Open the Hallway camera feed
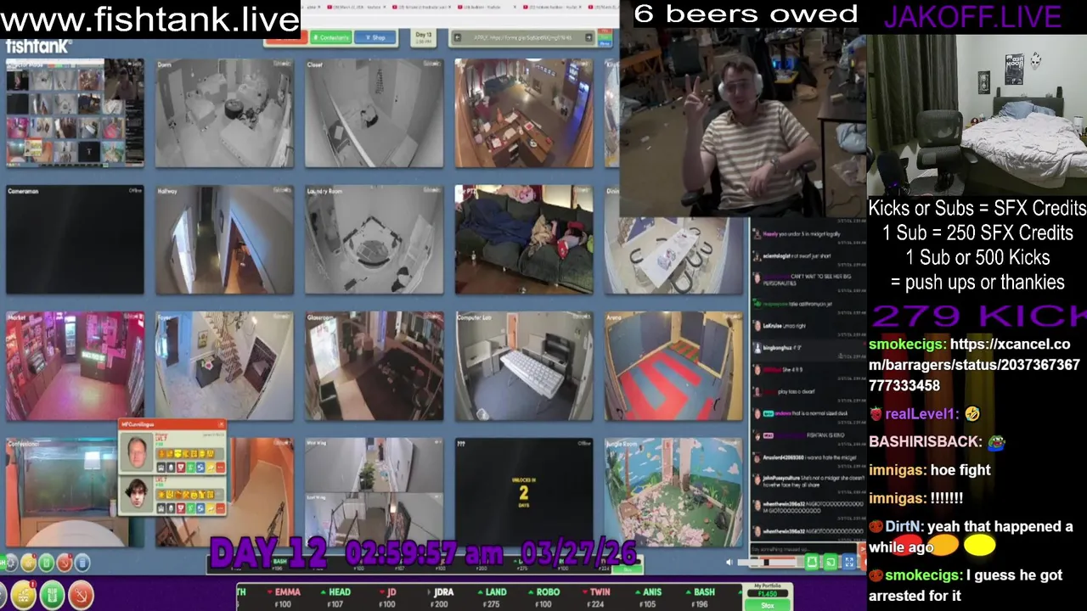1087x611 pixels. tap(224, 239)
